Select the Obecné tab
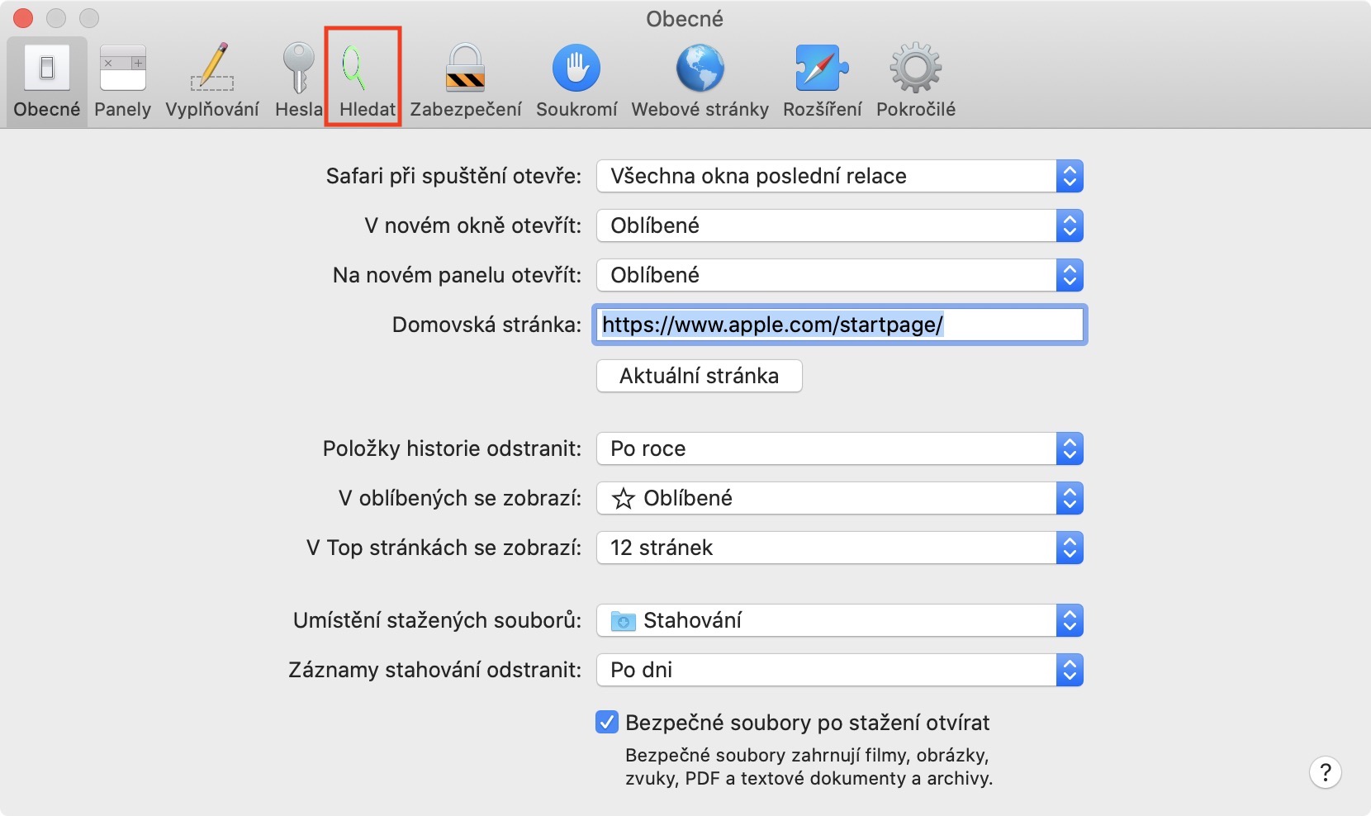Viewport: 1371px width, 816px height. pos(47,81)
